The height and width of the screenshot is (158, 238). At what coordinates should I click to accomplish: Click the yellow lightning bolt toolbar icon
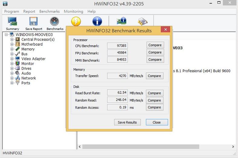76,21
